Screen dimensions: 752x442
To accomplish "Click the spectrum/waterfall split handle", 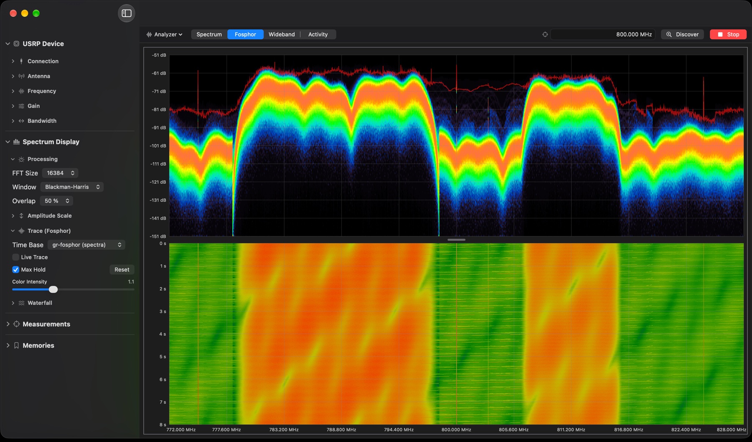I will pos(456,240).
